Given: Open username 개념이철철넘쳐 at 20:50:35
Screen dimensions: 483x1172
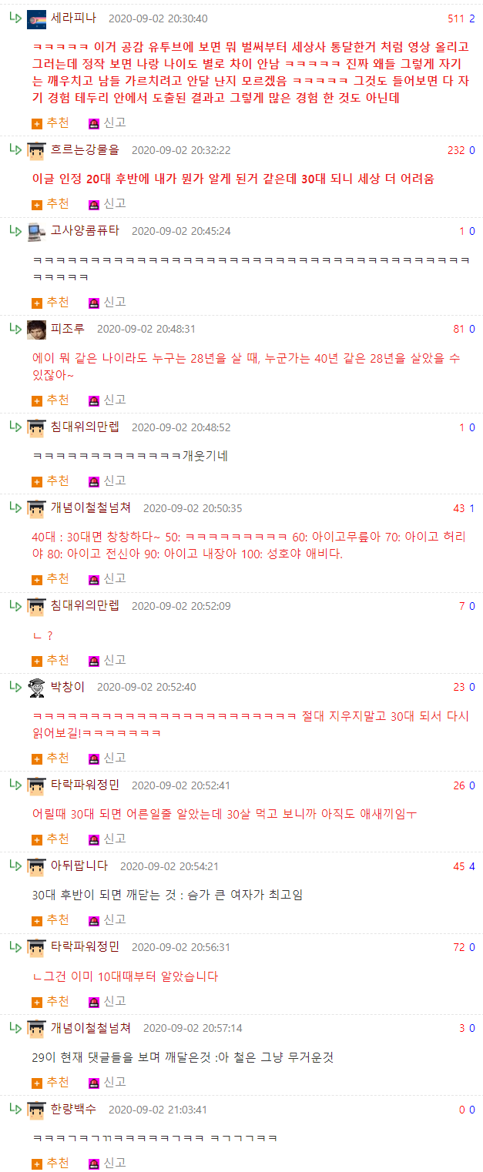Looking at the screenshot, I should (x=91, y=507).
